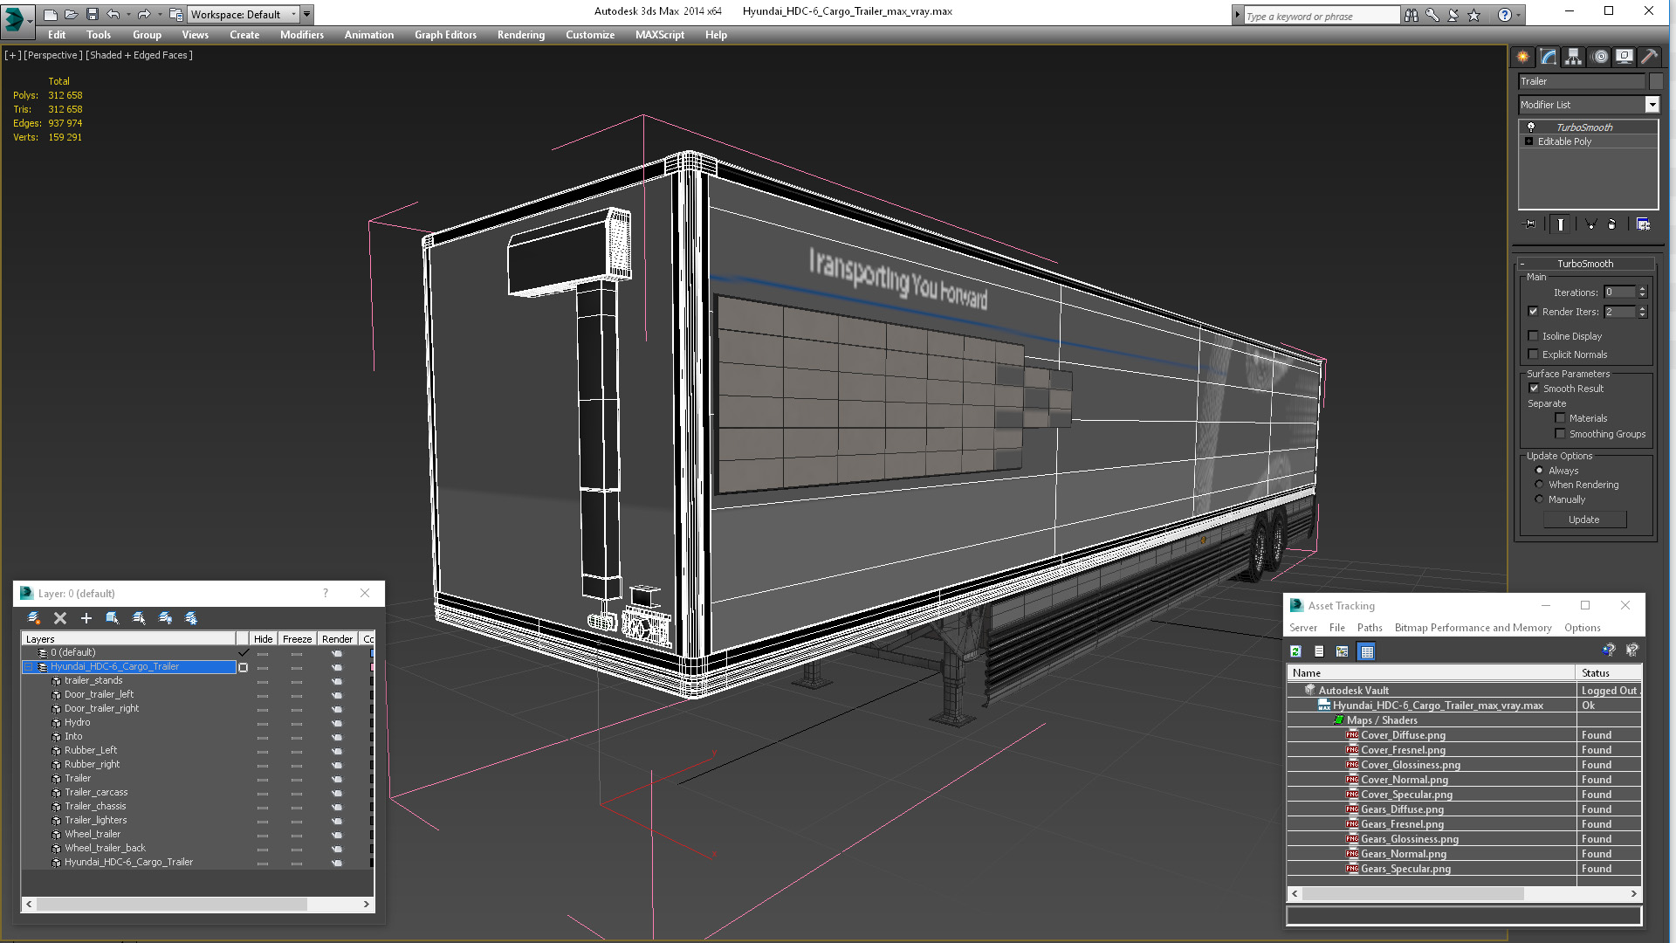Click Iterations spinner arrows
This screenshot has height=943, width=1676.
click(x=1642, y=293)
